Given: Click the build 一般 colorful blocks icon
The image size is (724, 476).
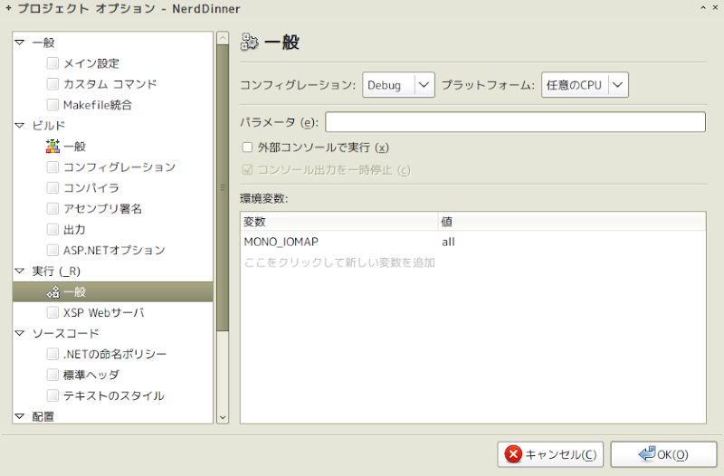Looking at the screenshot, I should click(52, 146).
